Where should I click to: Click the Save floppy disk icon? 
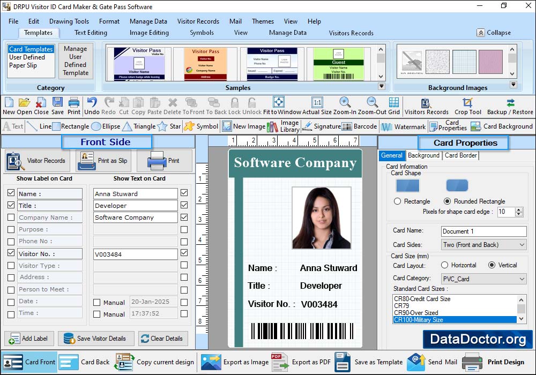(x=57, y=102)
